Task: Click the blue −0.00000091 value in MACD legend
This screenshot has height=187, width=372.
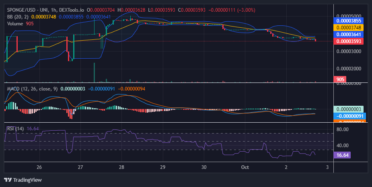Action: pyautogui.click(x=101, y=89)
